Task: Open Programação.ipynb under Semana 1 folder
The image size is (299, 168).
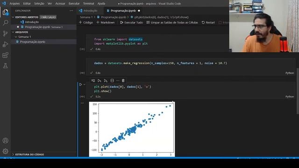Action: [x=43, y=42]
